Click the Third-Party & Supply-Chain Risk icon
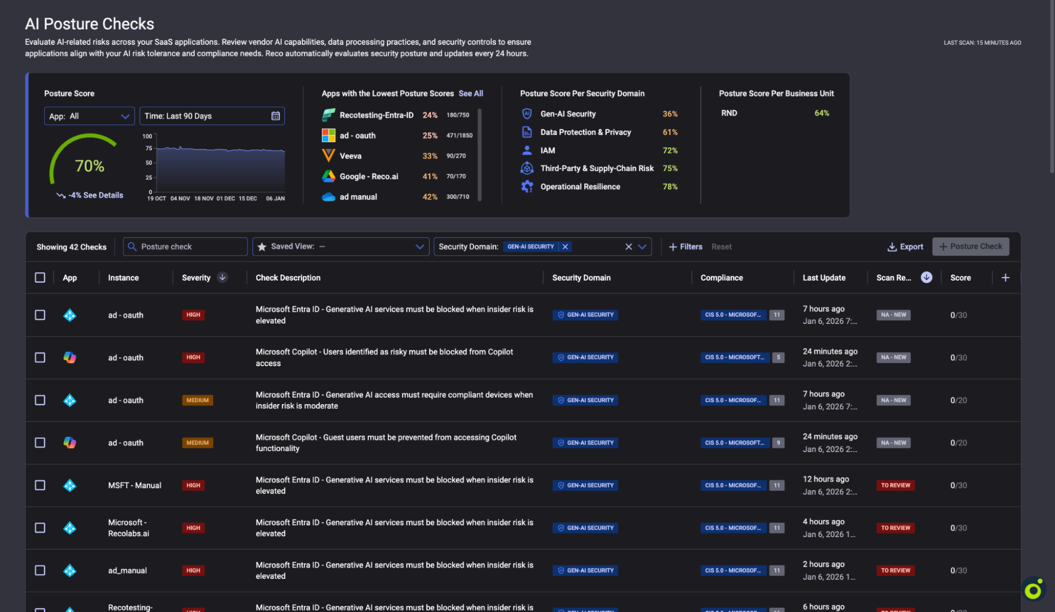 (527, 168)
